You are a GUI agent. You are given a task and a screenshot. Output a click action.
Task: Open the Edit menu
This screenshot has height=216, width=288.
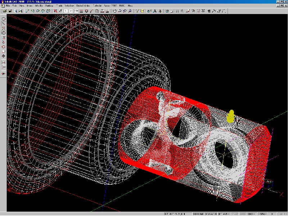[14, 6]
